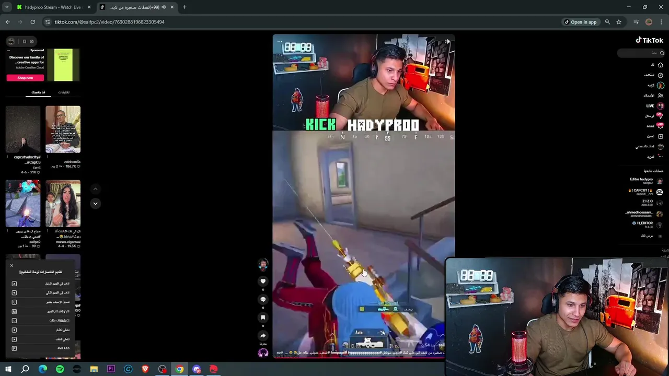669x376 pixels.
Task: Click the Shop now ad button
Action: click(x=25, y=78)
